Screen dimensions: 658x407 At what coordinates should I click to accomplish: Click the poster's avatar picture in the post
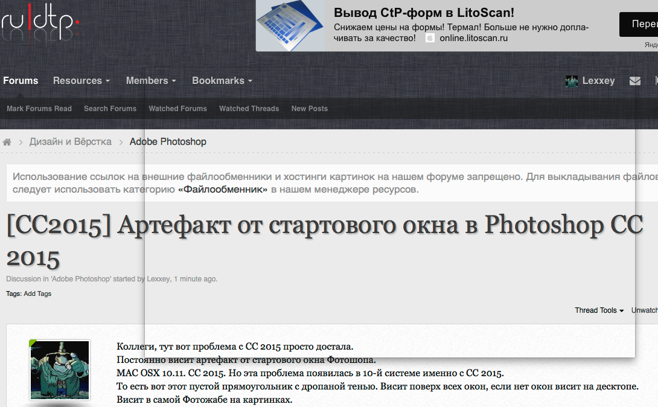click(x=60, y=370)
